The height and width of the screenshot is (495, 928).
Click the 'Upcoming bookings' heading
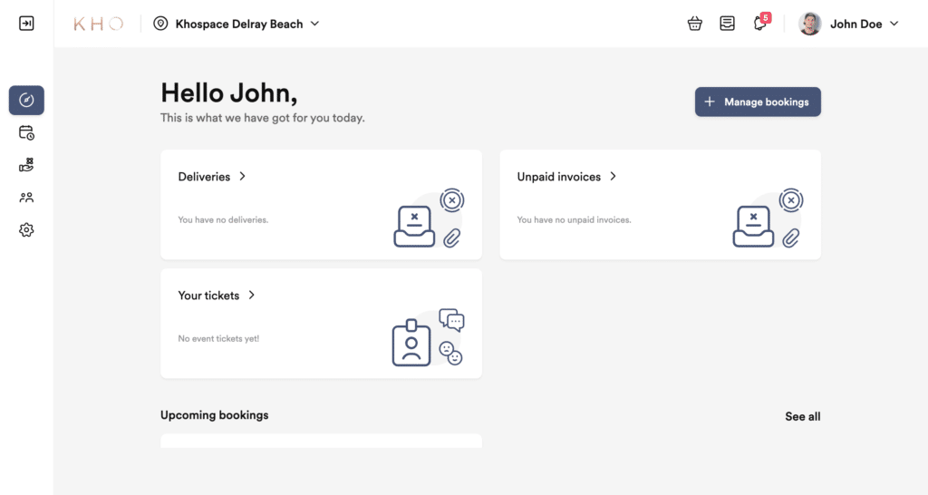(214, 415)
